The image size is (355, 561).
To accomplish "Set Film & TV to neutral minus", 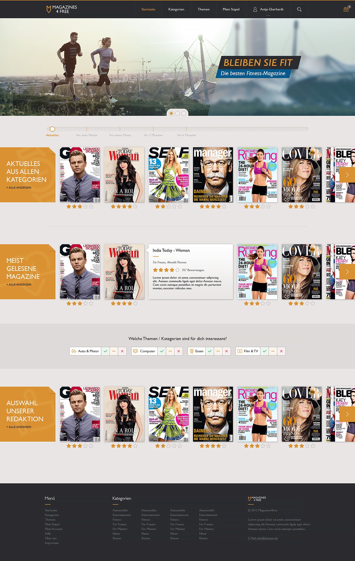I will click(x=273, y=351).
